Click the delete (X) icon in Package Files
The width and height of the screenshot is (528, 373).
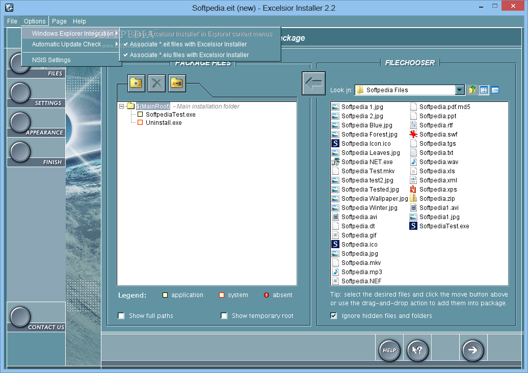click(156, 83)
